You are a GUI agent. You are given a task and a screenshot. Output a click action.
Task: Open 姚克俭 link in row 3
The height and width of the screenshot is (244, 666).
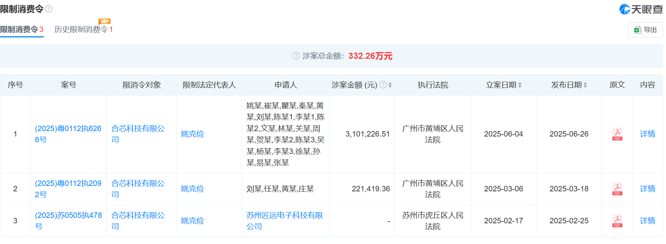[192, 221]
